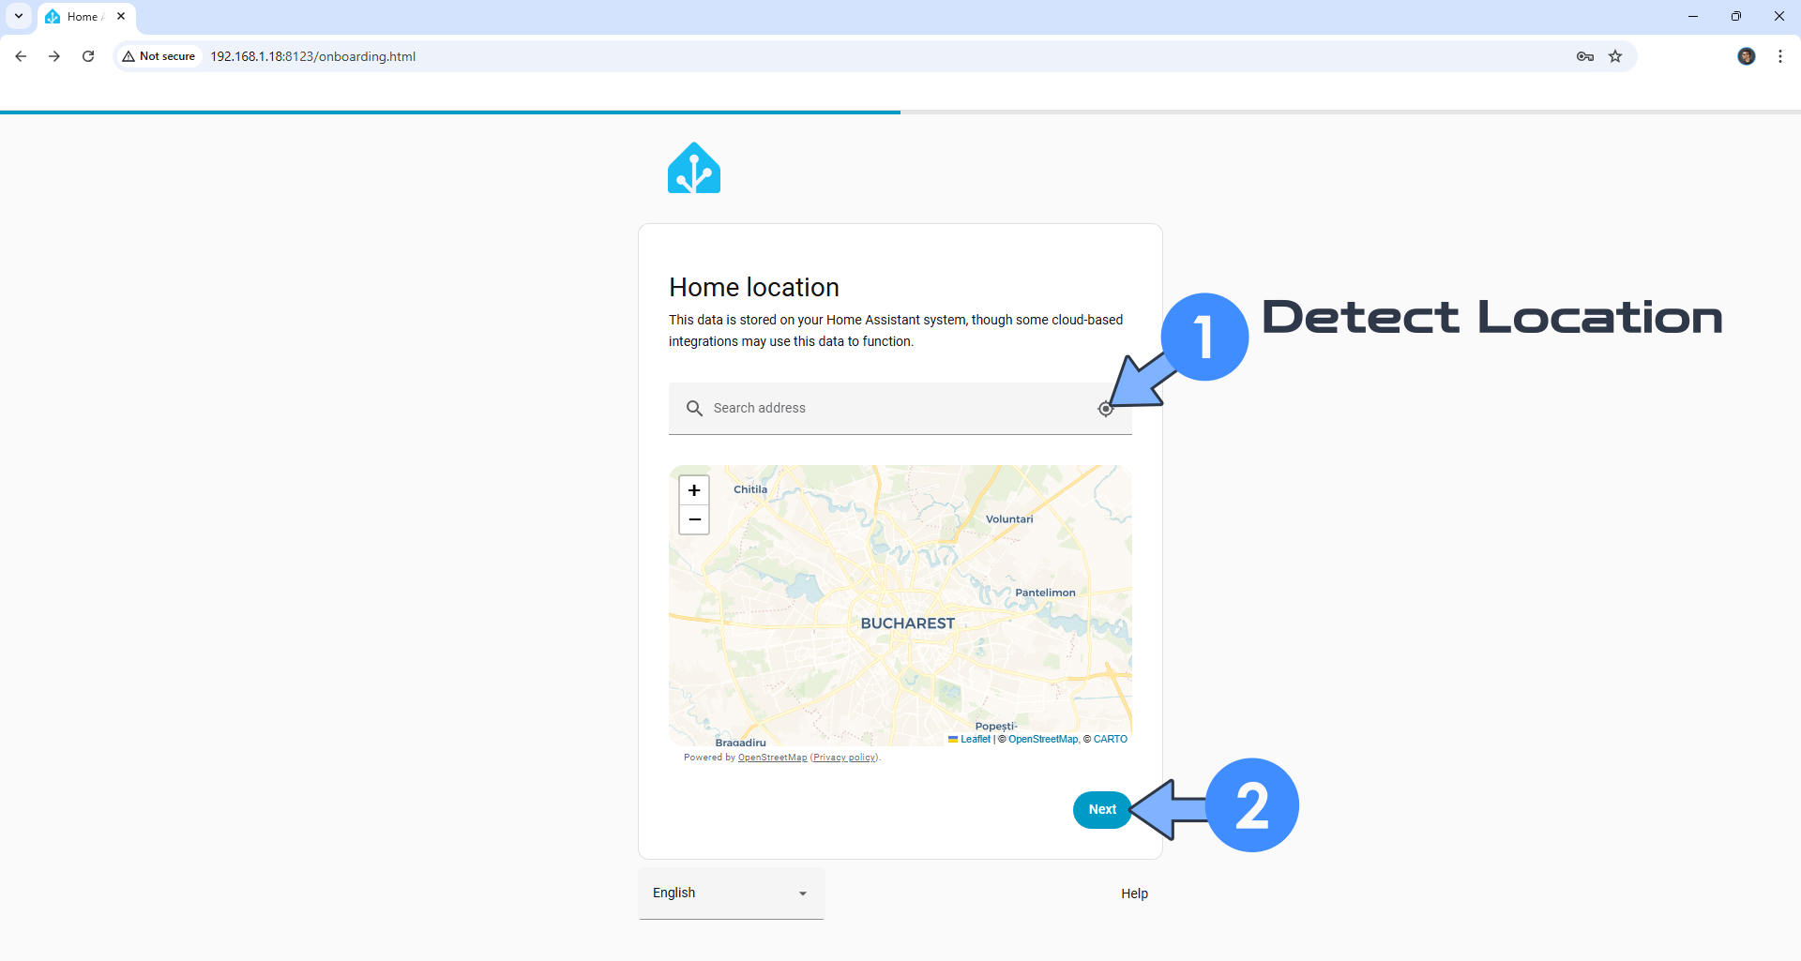Image resolution: width=1801 pixels, height=961 pixels.
Task: Open saved passwords via the key icon
Action: click(x=1584, y=56)
